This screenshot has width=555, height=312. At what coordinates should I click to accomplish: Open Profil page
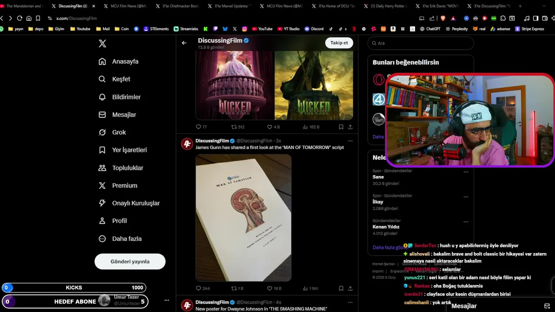113,221
